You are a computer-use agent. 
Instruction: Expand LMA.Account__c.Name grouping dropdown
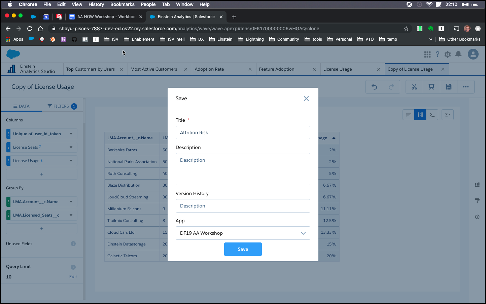point(71,202)
